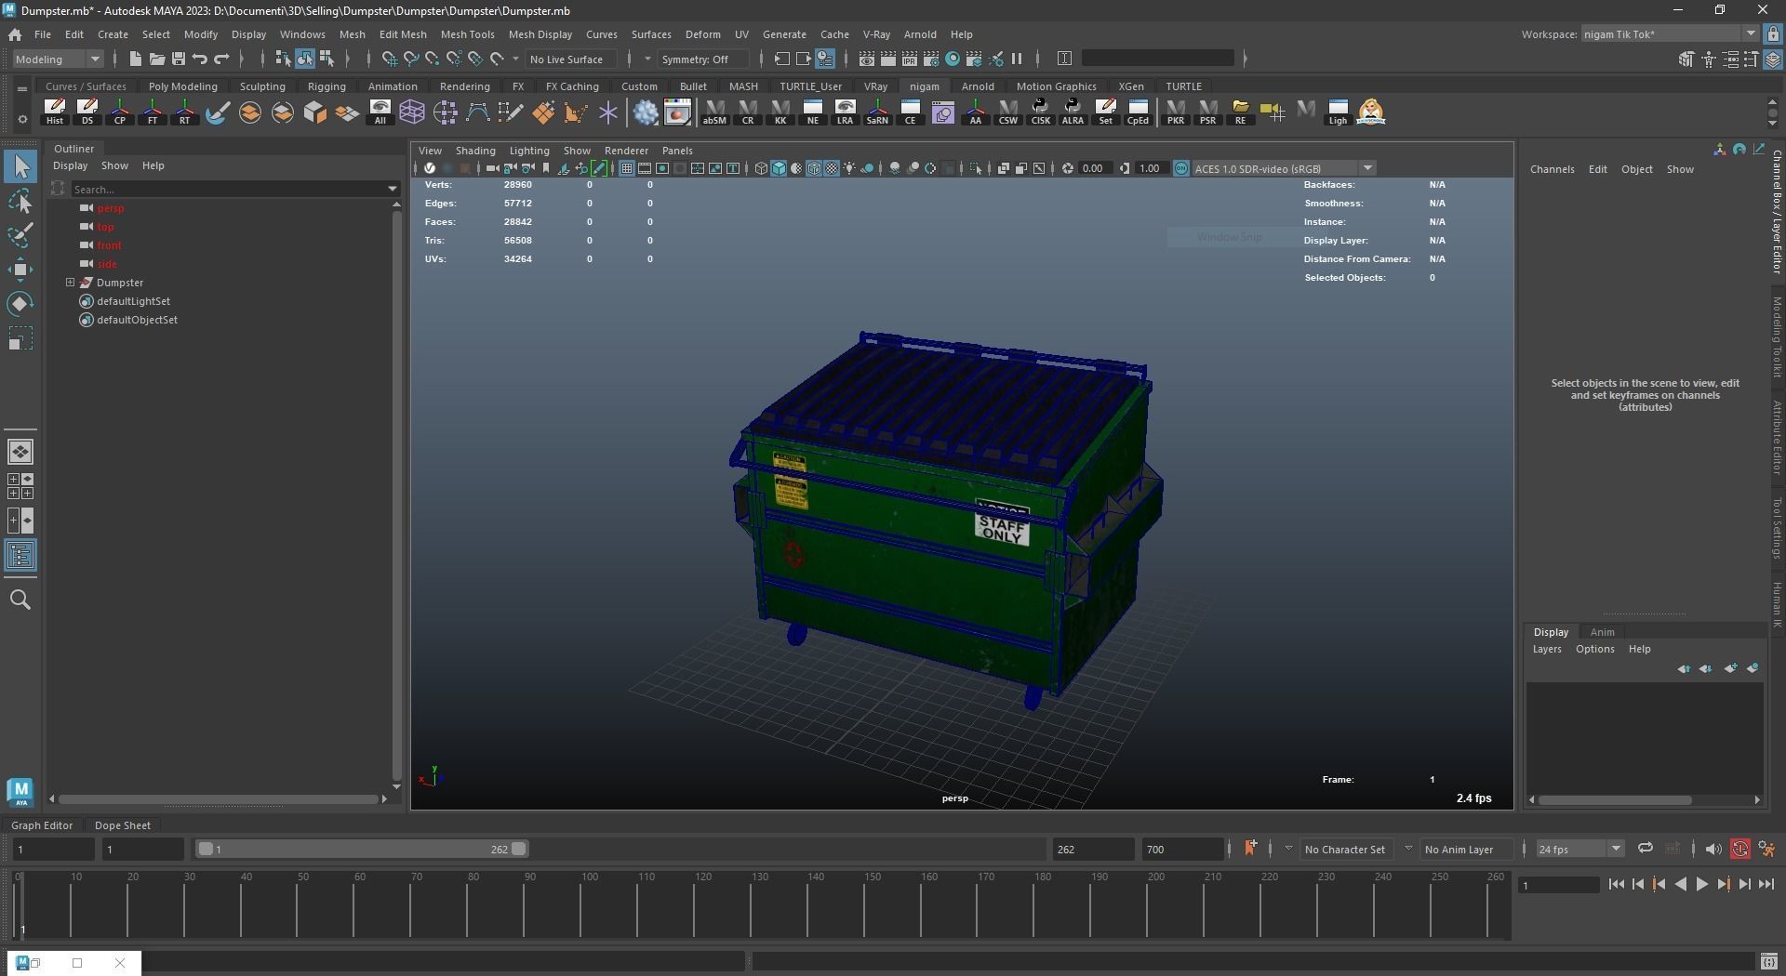The image size is (1786, 976).
Task: Click the Ligh shelf icon
Action: click(x=1338, y=112)
